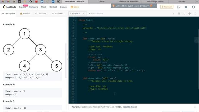
Task: Close the giveaway event banner
Action: (154, 6)
